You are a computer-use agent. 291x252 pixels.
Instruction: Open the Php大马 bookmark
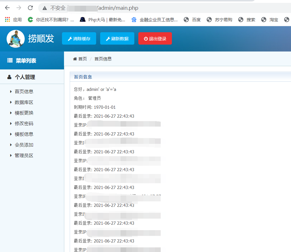pyautogui.click(x=102, y=20)
